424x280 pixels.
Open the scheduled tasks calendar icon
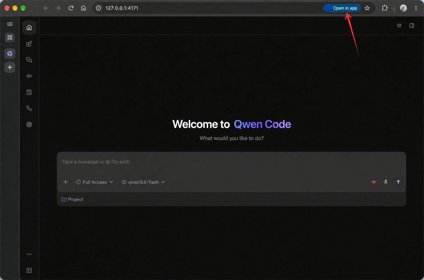(29, 92)
